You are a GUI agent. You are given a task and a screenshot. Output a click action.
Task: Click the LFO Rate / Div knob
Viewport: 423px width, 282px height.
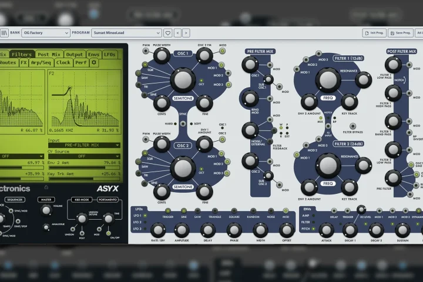(158, 230)
